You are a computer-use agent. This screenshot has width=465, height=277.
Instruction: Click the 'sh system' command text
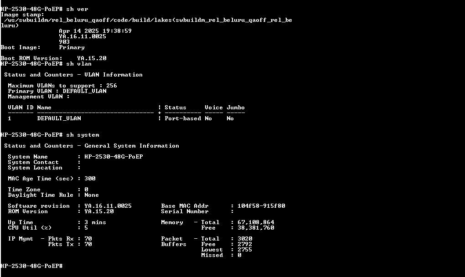click(x=83, y=135)
